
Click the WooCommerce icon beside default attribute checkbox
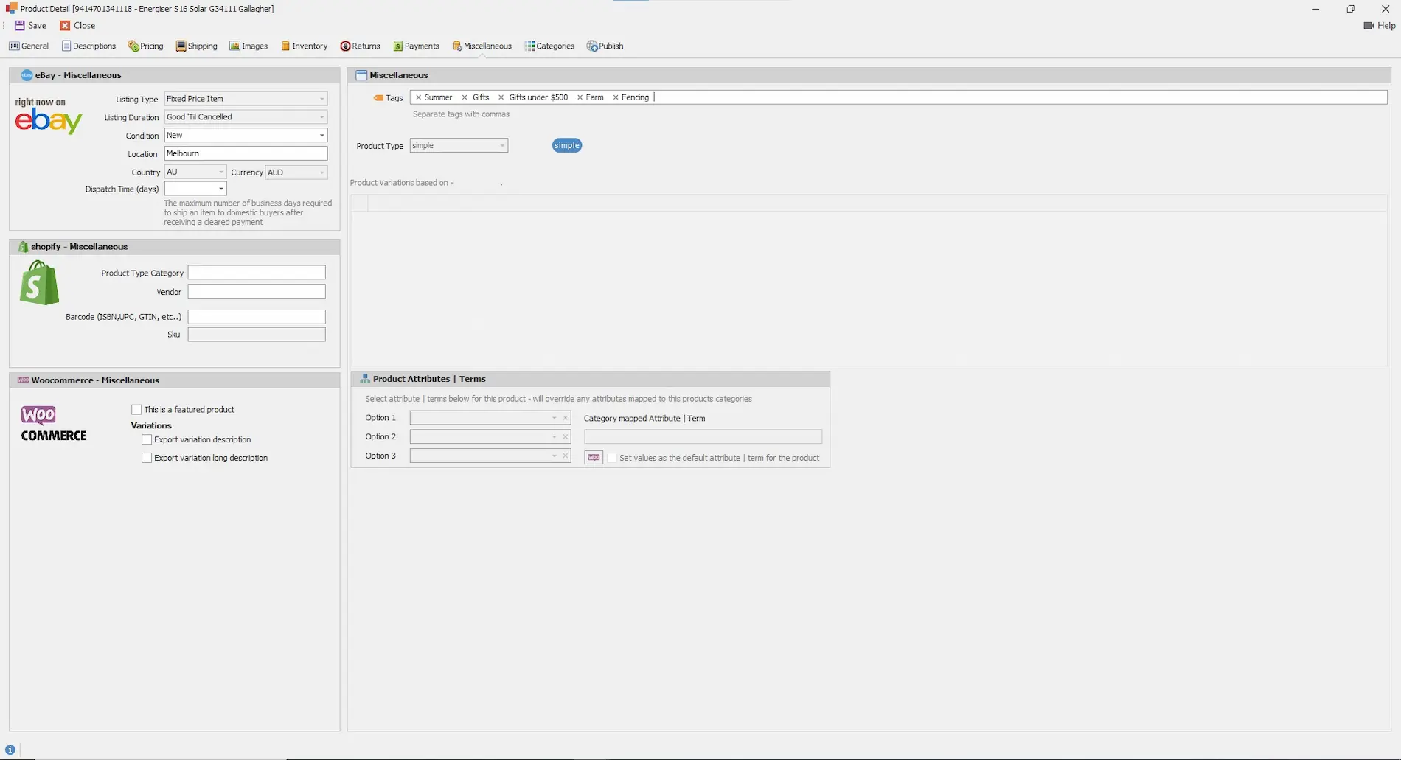coord(594,458)
